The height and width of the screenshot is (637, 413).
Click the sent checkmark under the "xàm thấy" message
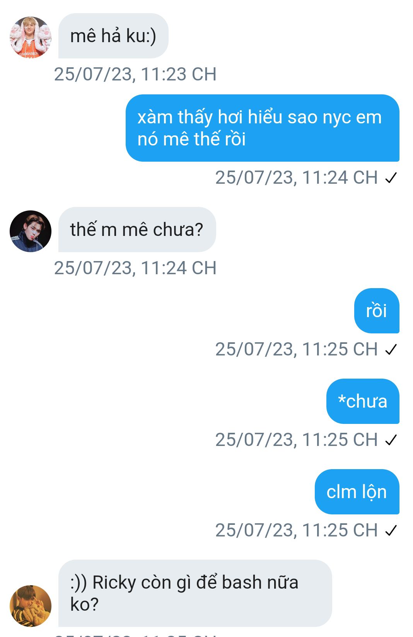[x=391, y=178]
